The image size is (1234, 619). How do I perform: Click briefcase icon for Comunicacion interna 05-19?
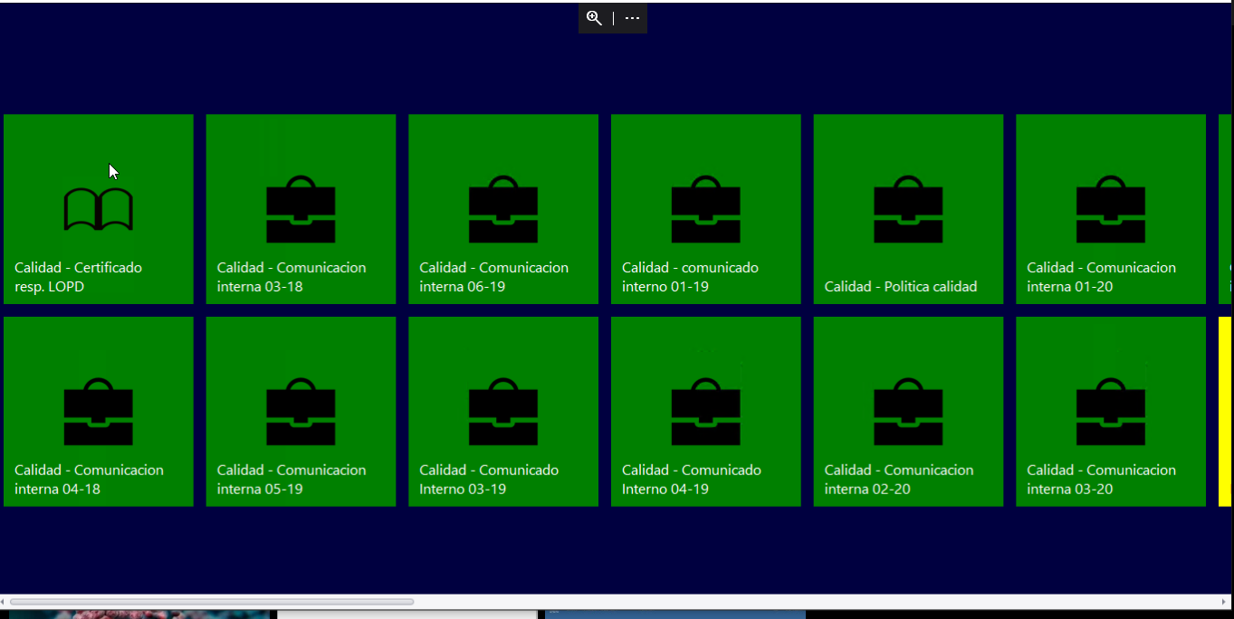pyautogui.click(x=301, y=413)
